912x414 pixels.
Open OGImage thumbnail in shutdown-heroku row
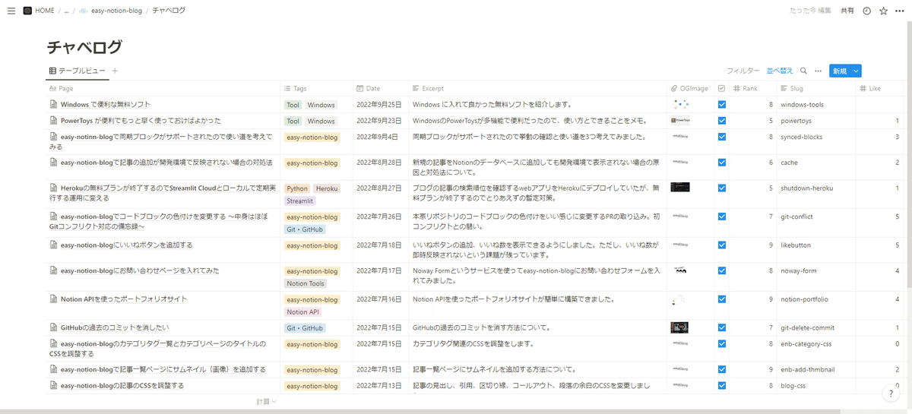click(680, 187)
